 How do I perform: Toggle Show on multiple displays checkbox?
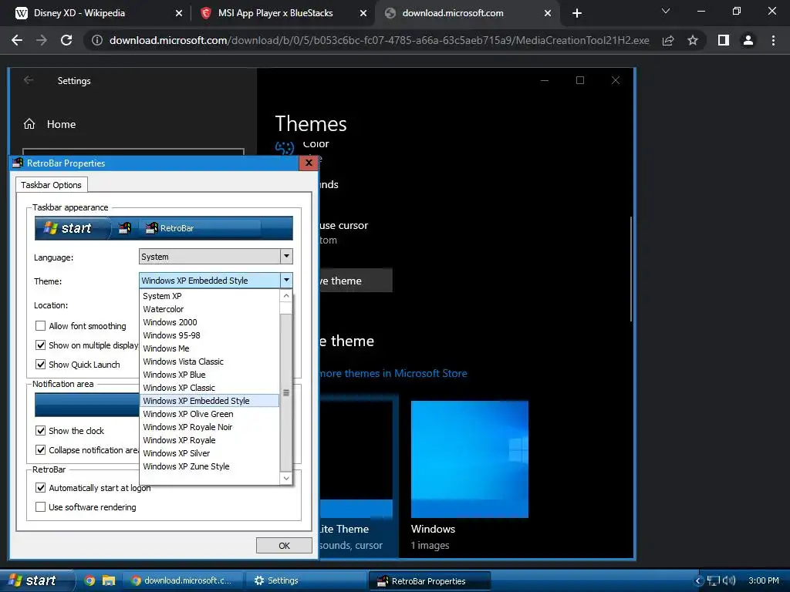point(41,345)
